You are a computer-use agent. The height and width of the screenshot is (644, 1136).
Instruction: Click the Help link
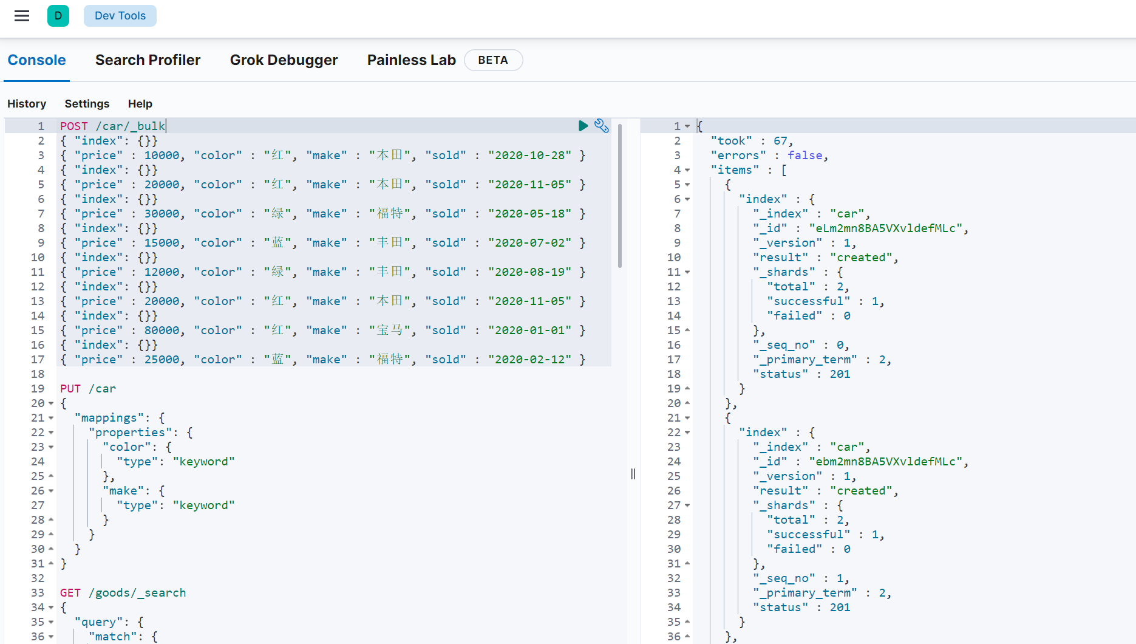tap(140, 104)
